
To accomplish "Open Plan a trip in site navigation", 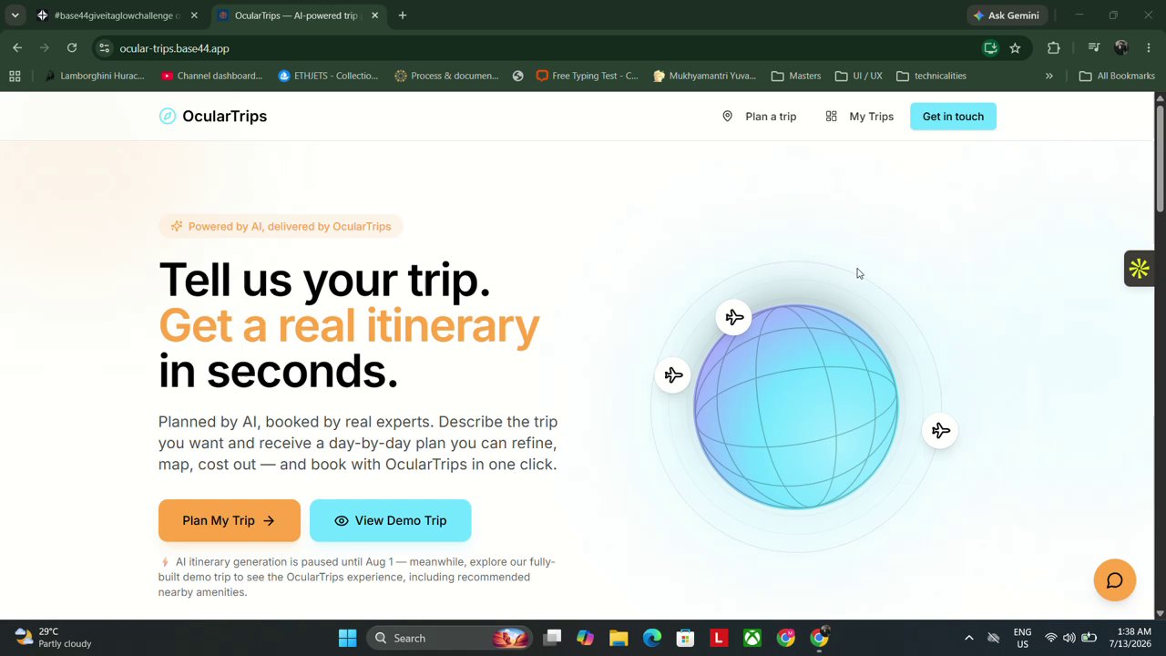I will point(760,117).
